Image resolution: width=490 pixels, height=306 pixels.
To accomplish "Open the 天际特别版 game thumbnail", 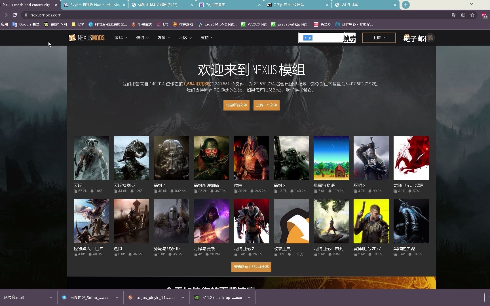I will 131,158.
